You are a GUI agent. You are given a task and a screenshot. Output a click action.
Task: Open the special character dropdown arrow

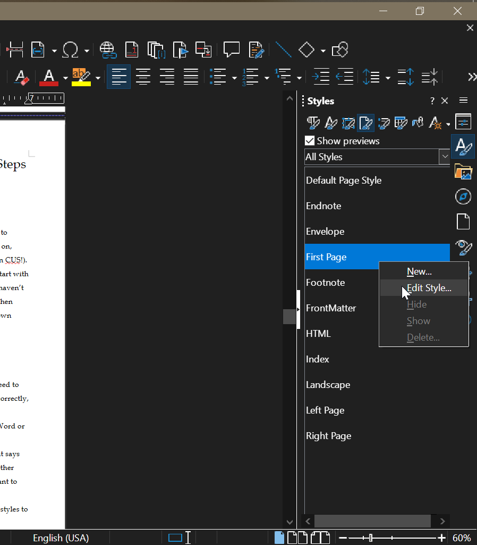tap(87, 51)
